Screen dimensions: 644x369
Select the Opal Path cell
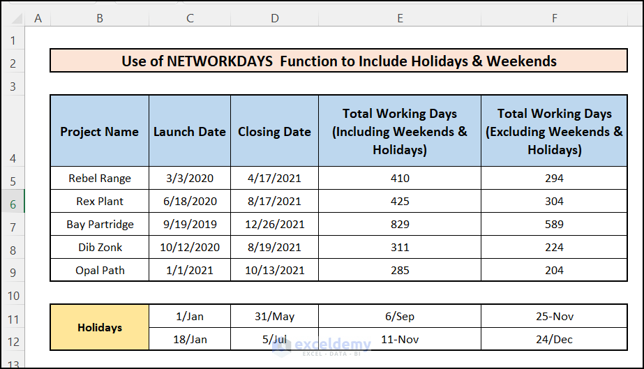(x=100, y=270)
